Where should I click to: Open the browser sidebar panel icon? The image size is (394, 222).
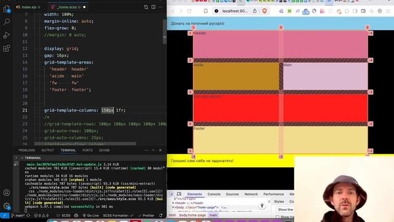point(355,11)
